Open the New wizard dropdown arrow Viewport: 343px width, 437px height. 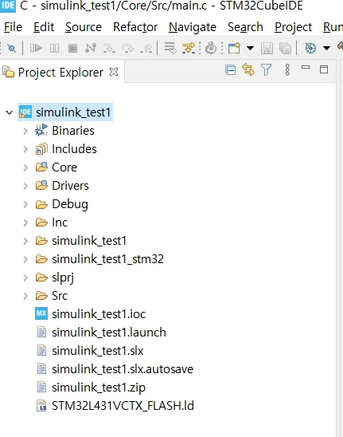[250, 49]
